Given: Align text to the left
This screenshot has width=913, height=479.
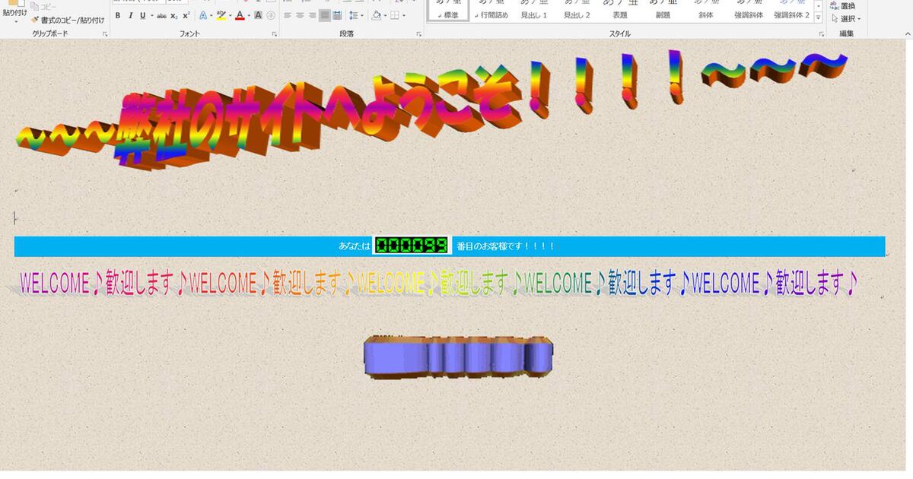Looking at the screenshot, I should 288,15.
